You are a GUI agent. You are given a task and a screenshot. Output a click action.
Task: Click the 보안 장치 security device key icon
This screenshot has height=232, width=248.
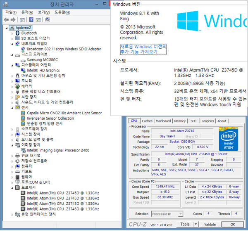[x=17, y=97]
